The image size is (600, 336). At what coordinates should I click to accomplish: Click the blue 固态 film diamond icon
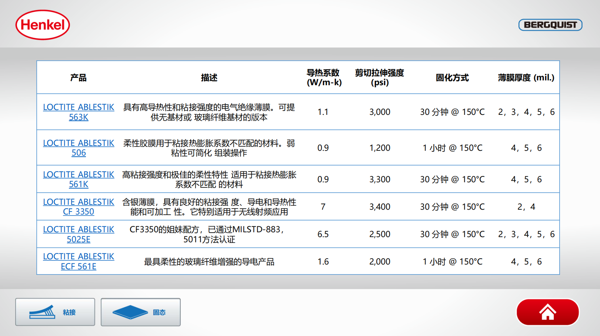click(130, 312)
